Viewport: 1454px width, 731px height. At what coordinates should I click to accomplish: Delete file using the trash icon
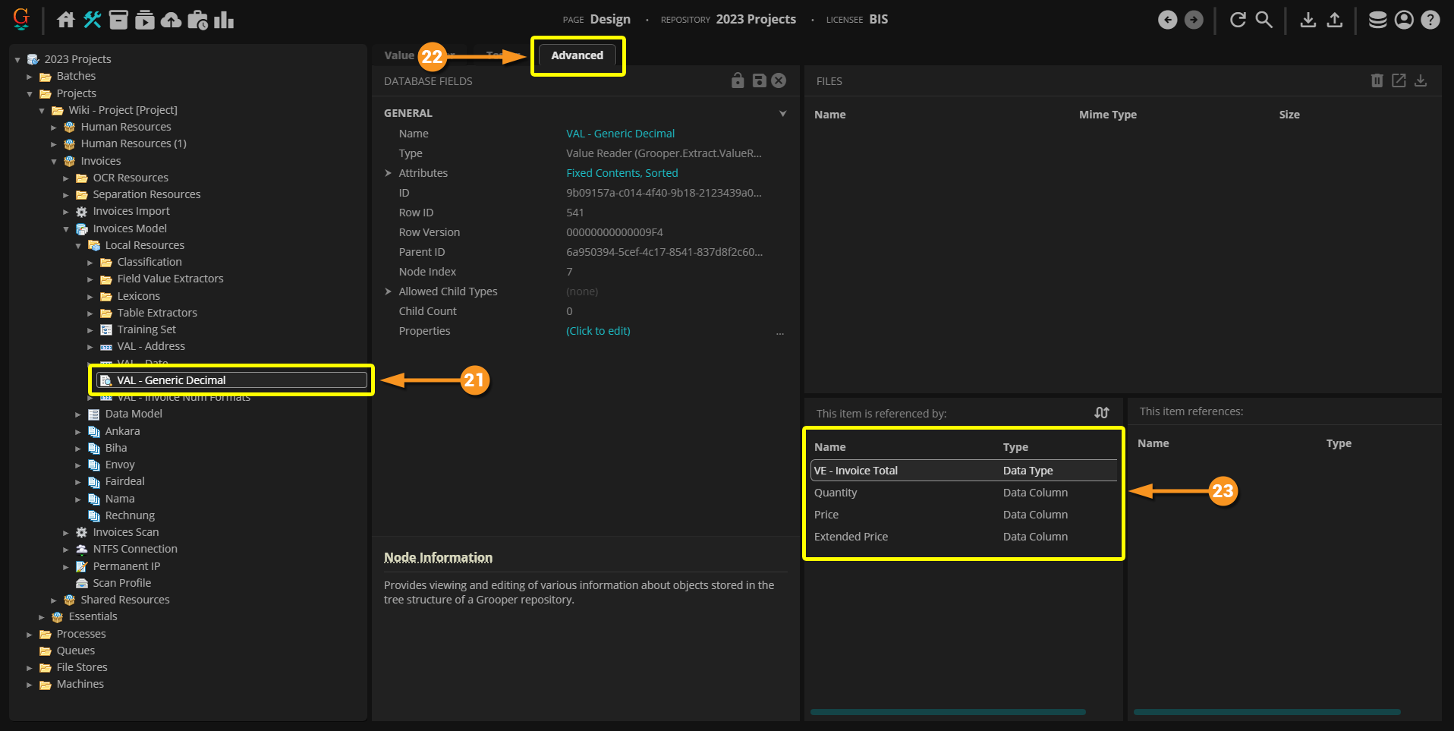coord(1377,80)
